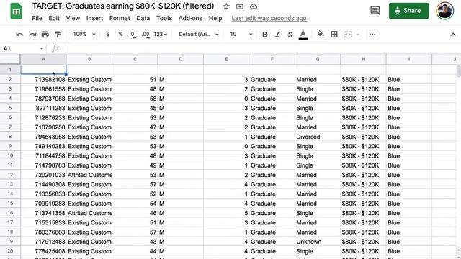Format selection as percent

point(120,35)
